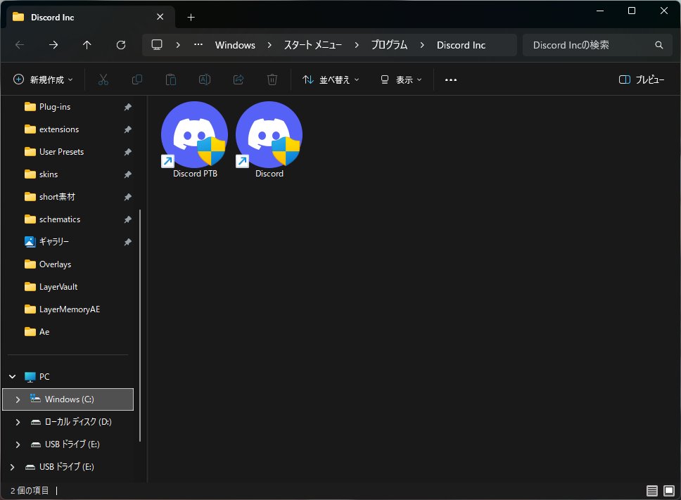This screenshot has width=681, height=500.
Task: Click the Paste clipboard icon
Action: [171, 79]
